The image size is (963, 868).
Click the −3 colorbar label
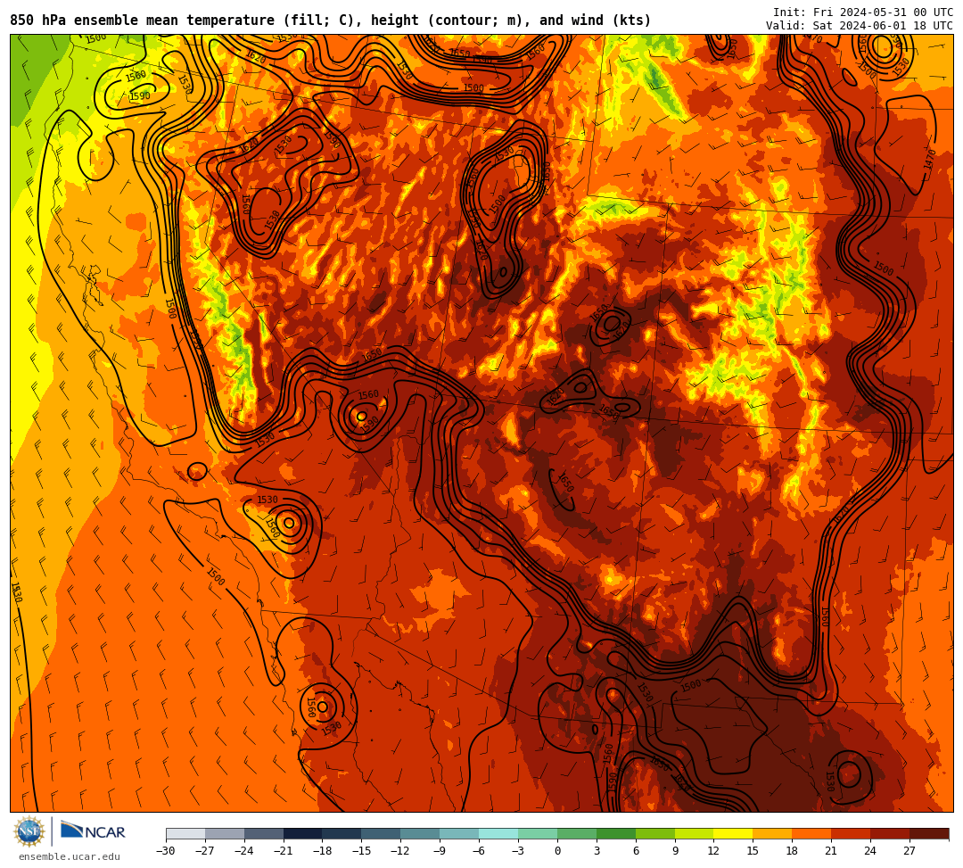[x=518, y=851]
